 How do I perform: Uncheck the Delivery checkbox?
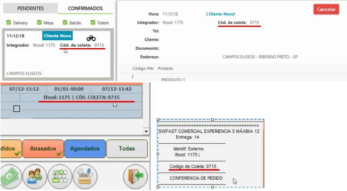(x=8, y=22)
